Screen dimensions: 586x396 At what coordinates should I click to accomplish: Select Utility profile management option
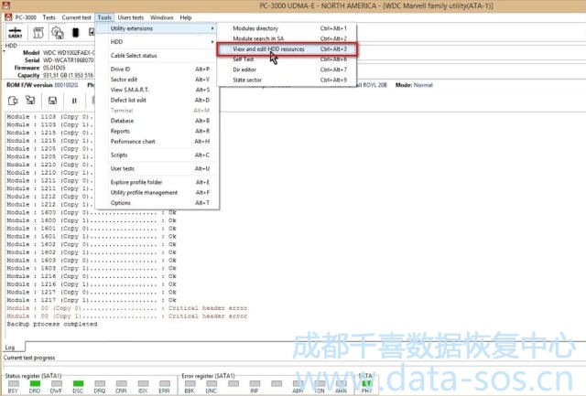tap(144, 192)
